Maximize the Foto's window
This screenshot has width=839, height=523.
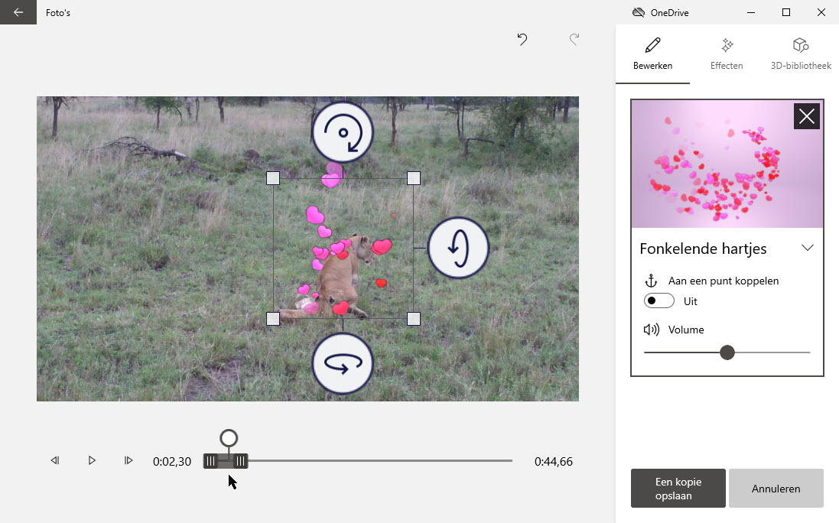tap(786, 12)
